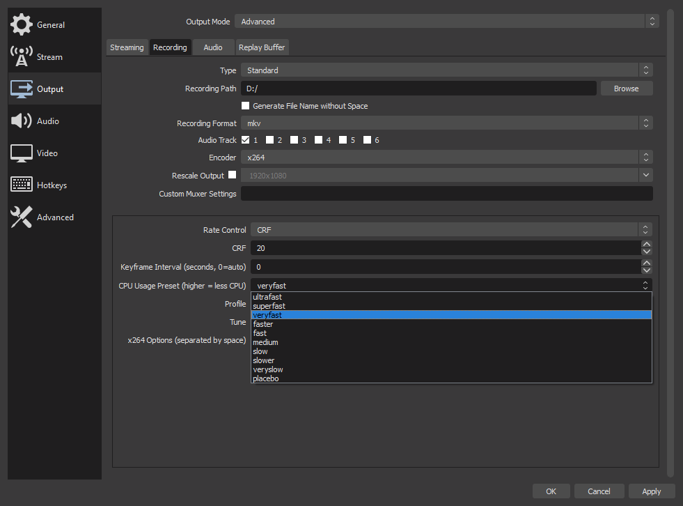This screenshot has width=683, height=506.
Task: Choose medium preset from list
Action: click(451, 342)
